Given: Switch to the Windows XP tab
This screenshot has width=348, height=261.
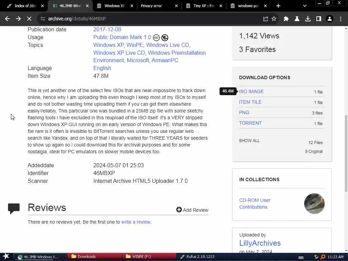Looking at the screenshot, I should click(x=115, y=6).
